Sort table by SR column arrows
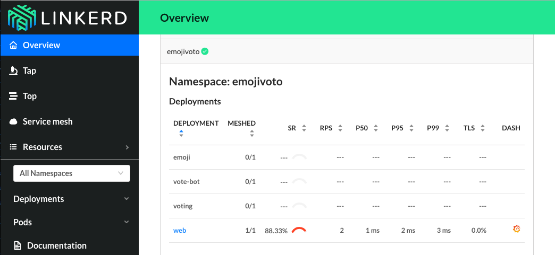Screen dimensions: 555x255 tap(304, 128)
